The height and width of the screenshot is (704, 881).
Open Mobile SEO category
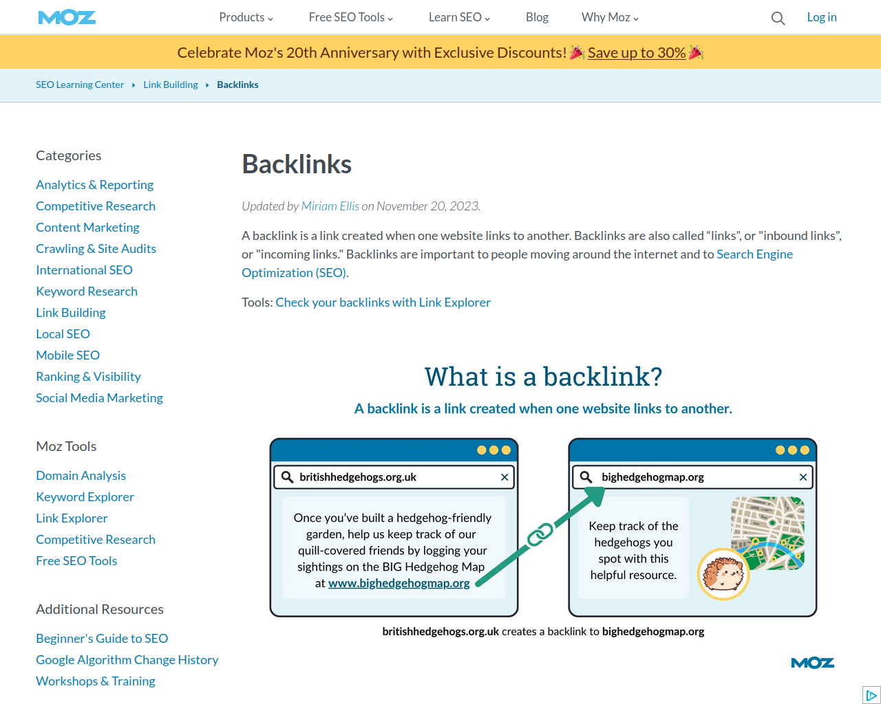pyautogui.click(x=67, y=355)
